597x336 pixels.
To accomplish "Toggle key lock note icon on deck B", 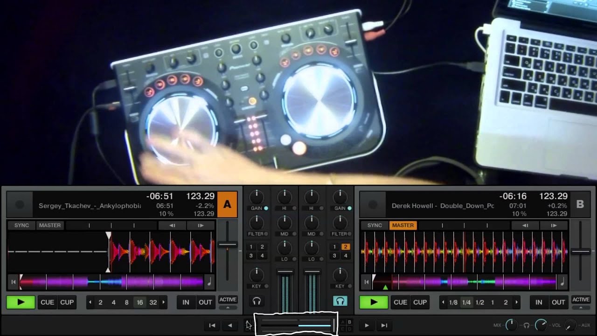I will 562,281.
